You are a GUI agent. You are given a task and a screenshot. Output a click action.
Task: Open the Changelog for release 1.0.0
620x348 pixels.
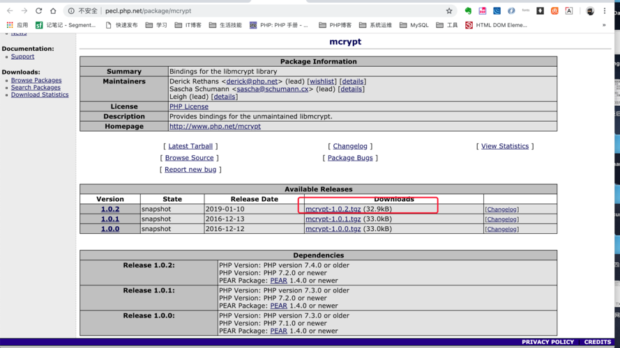click(x=501, y=229)
